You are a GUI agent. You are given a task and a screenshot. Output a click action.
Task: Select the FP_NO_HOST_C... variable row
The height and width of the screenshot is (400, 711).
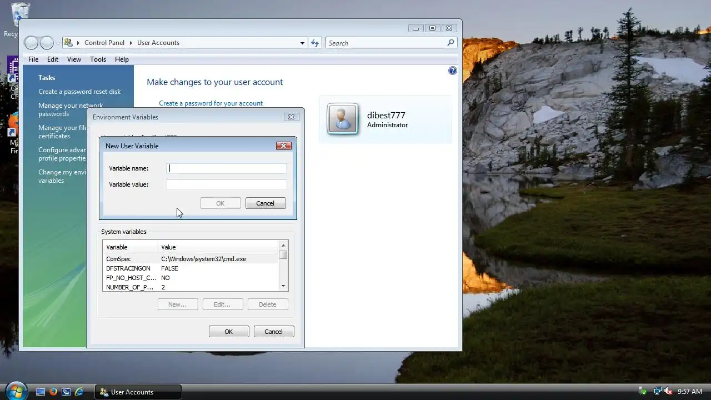click(x=191, y=278)
